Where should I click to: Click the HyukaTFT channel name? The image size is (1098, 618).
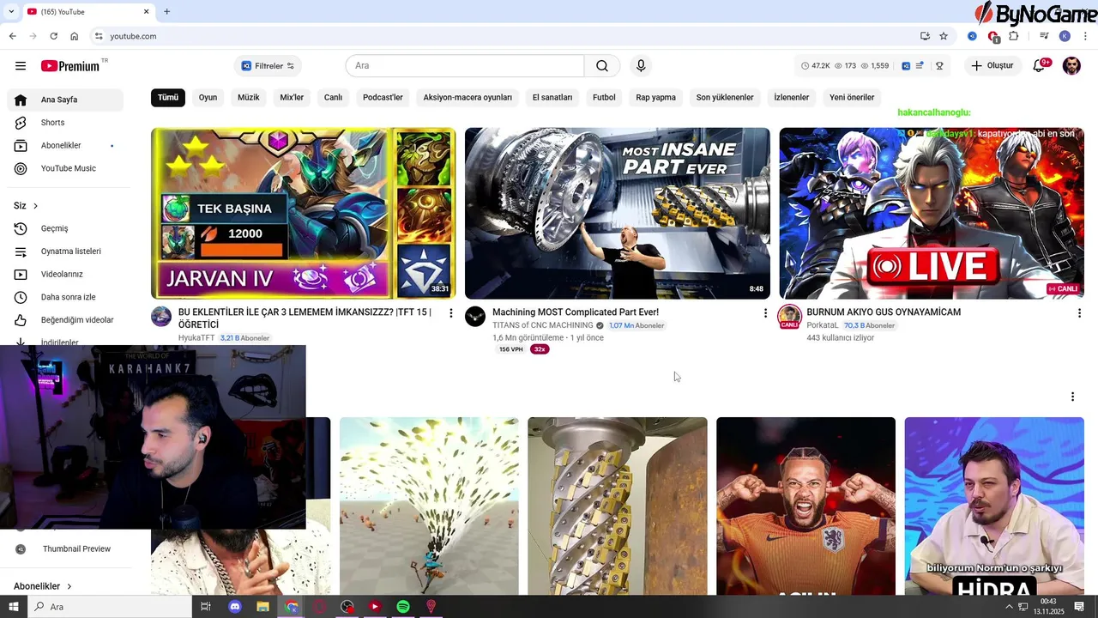196,338
